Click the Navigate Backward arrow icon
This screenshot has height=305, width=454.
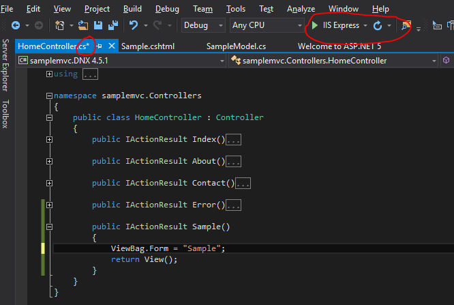click(x=15, y=25)
